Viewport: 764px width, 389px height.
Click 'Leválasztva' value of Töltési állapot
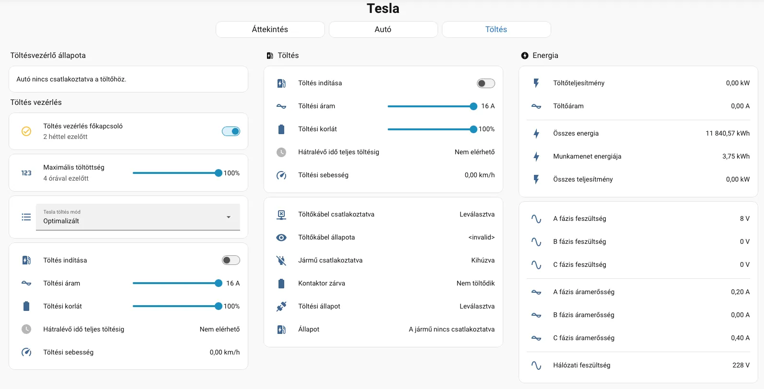coord(477,307)
